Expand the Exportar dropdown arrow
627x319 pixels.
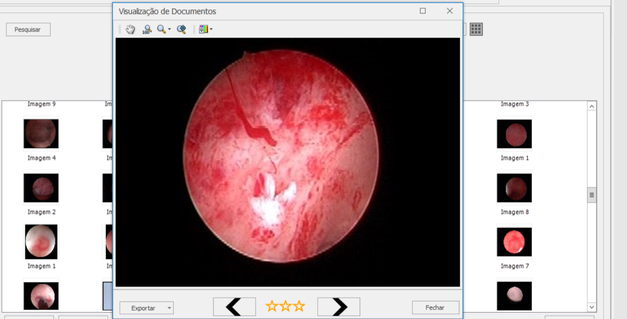click(169, 308)
